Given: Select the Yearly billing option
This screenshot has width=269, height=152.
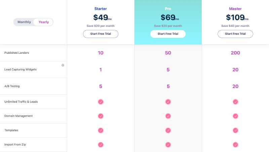Looking at the screenshot, I should (44, 22).
